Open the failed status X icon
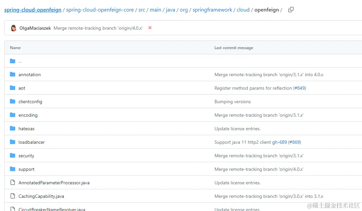Image resolution: width=362 pixels, height=211 pixels. (150, 28)
